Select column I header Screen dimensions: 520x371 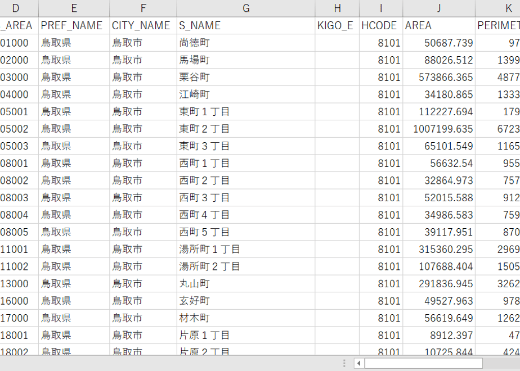click(x=380, y=8)
